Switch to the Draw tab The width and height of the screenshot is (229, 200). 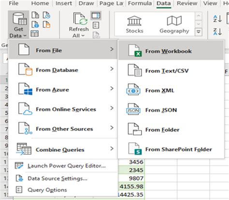(x=86, y=3)
